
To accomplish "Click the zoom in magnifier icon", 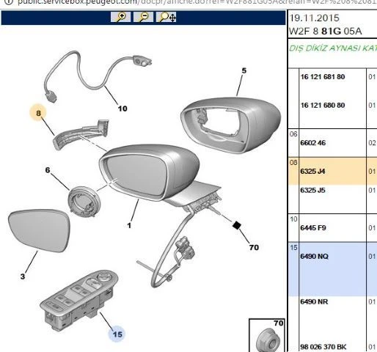I will pos(120,17).
